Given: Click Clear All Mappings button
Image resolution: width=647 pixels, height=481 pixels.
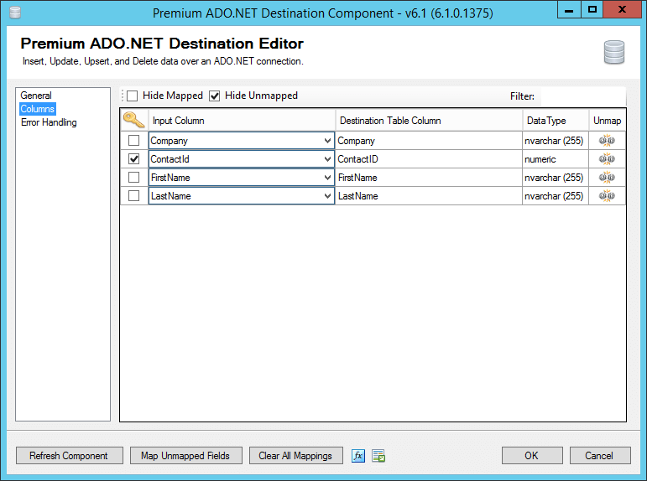Looking at the screenshot, I should click(296, 456).
